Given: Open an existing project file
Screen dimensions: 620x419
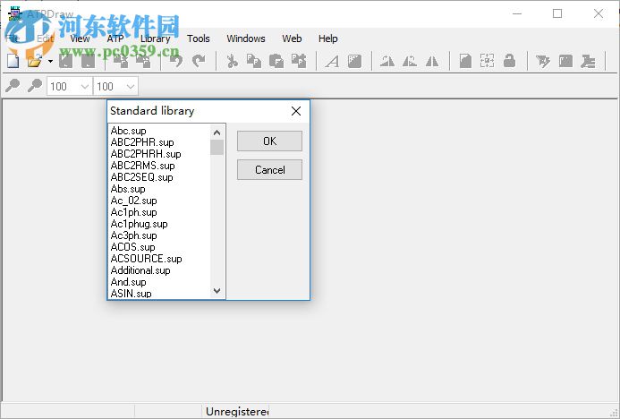Looking at the screenshot, I should tap(35, 61).
